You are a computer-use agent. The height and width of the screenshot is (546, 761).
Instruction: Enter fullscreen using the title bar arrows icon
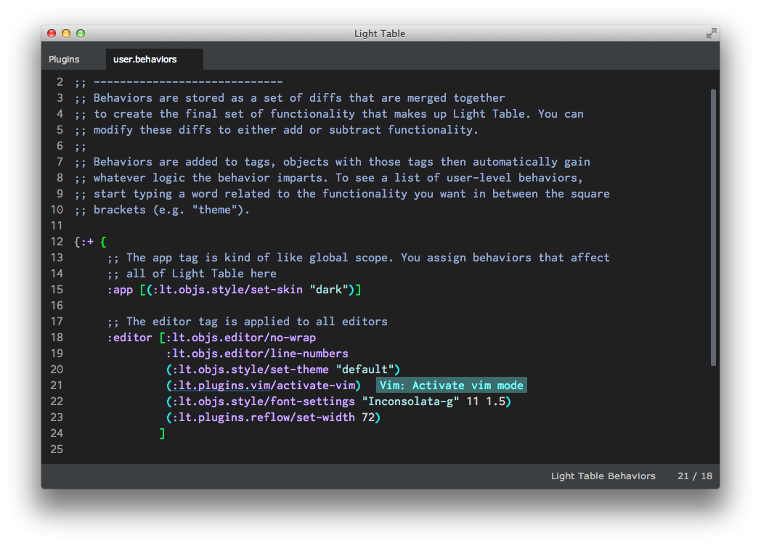pos(711,33)
